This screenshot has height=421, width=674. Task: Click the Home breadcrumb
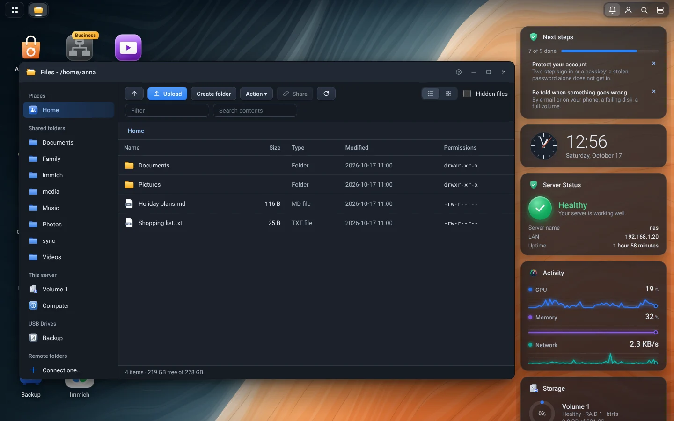pyautogui.click(x=136, y=131)
